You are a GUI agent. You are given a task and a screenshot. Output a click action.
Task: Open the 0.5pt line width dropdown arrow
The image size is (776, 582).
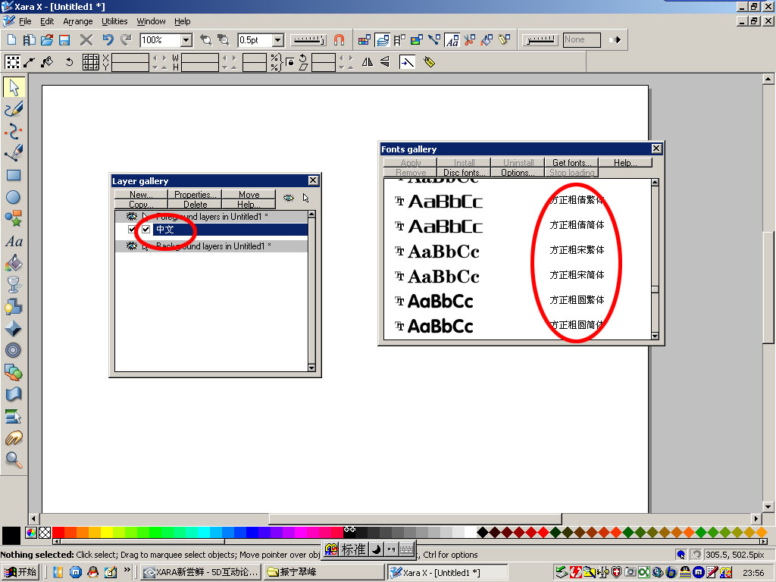click(278, 40)
